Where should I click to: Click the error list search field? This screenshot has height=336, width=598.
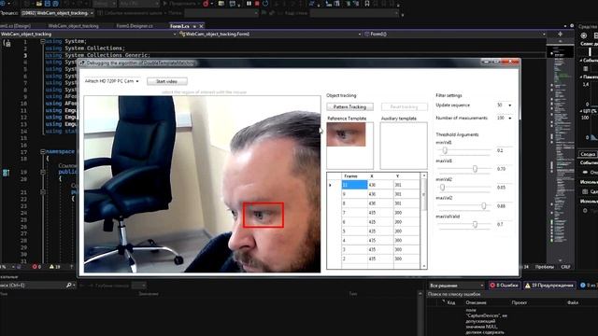coord(511,294)
